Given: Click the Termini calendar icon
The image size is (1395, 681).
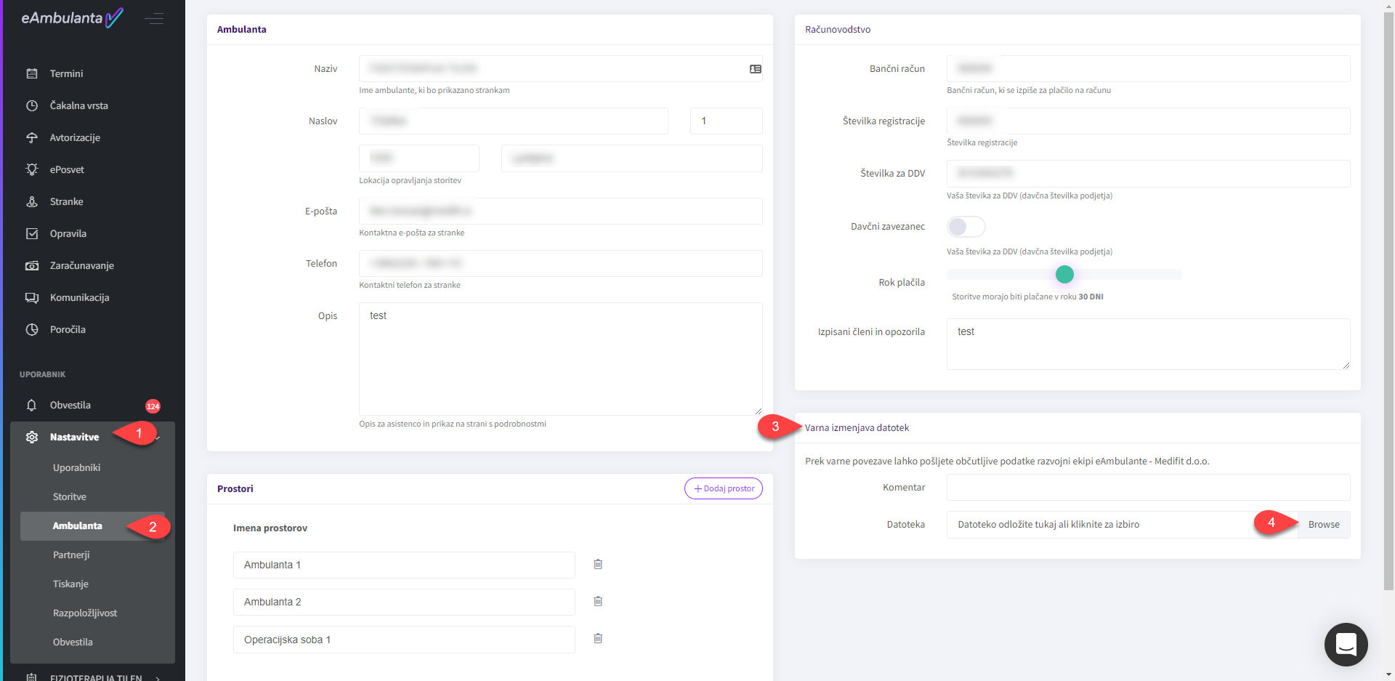Looking at the screenshot, I should [32, 73].
